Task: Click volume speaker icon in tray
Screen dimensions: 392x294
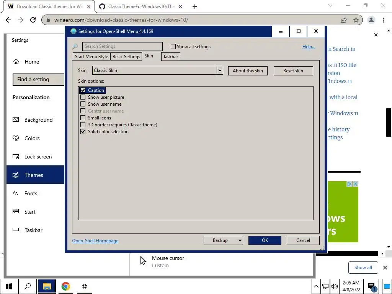Action: point(334,286)
